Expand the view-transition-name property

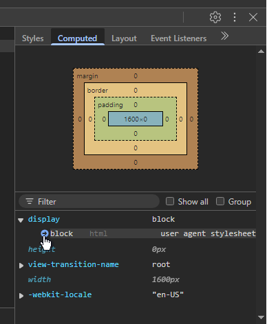(x=21, y=265)
